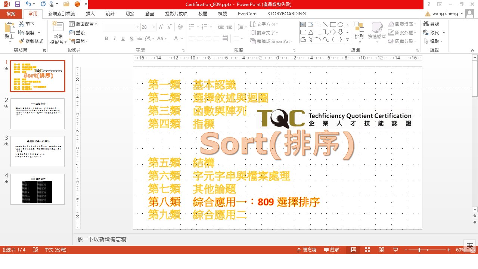Select the right arrow shape in gallery
Image resolution: width=478 pixels, height=269 pixels.
point(333,32)
